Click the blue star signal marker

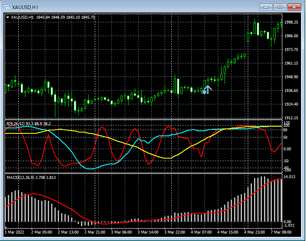click(x=204, y=92)
